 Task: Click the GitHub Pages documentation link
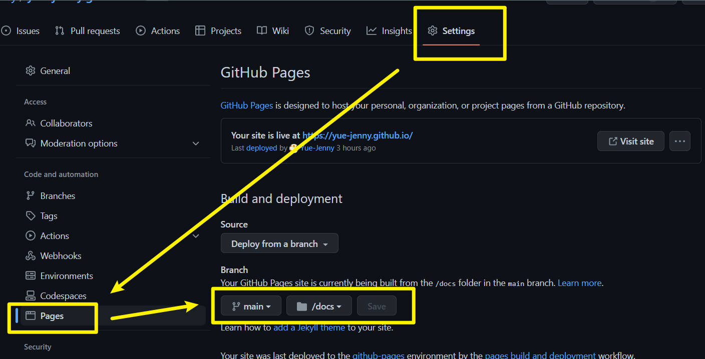coord(247,105)
